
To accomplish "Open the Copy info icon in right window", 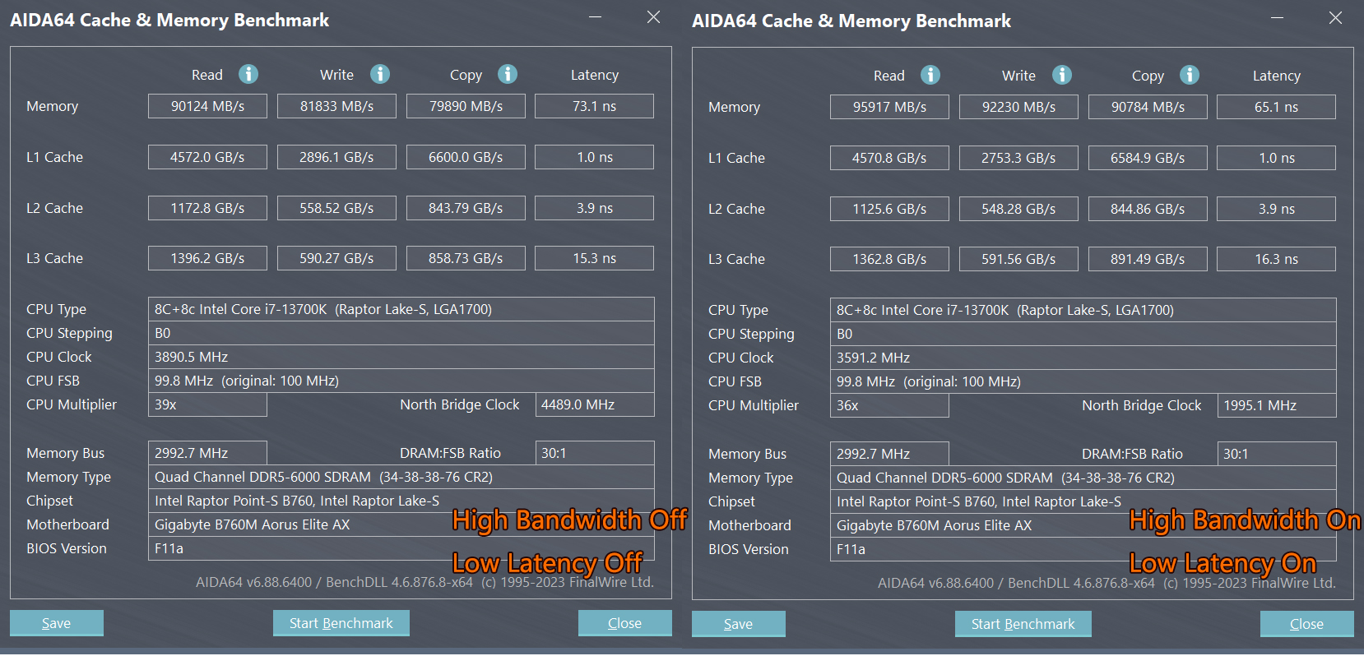I will (1190, 75).
